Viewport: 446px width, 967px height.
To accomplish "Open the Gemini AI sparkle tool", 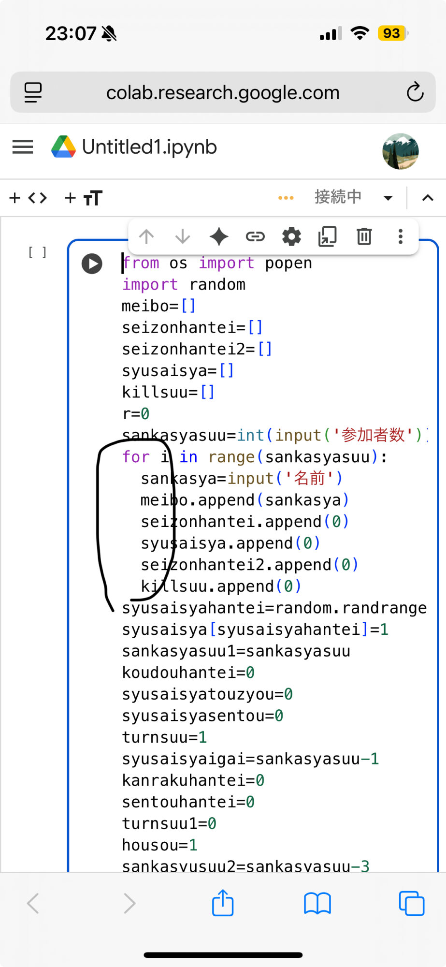I will [x=219, y=237].
